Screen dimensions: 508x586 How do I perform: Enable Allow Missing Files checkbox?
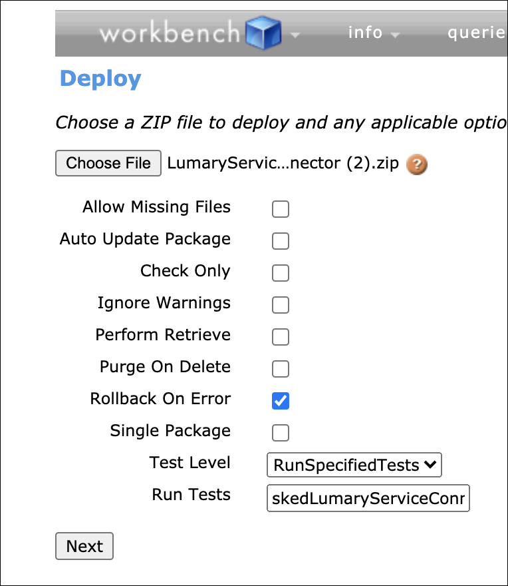point(281,209)
